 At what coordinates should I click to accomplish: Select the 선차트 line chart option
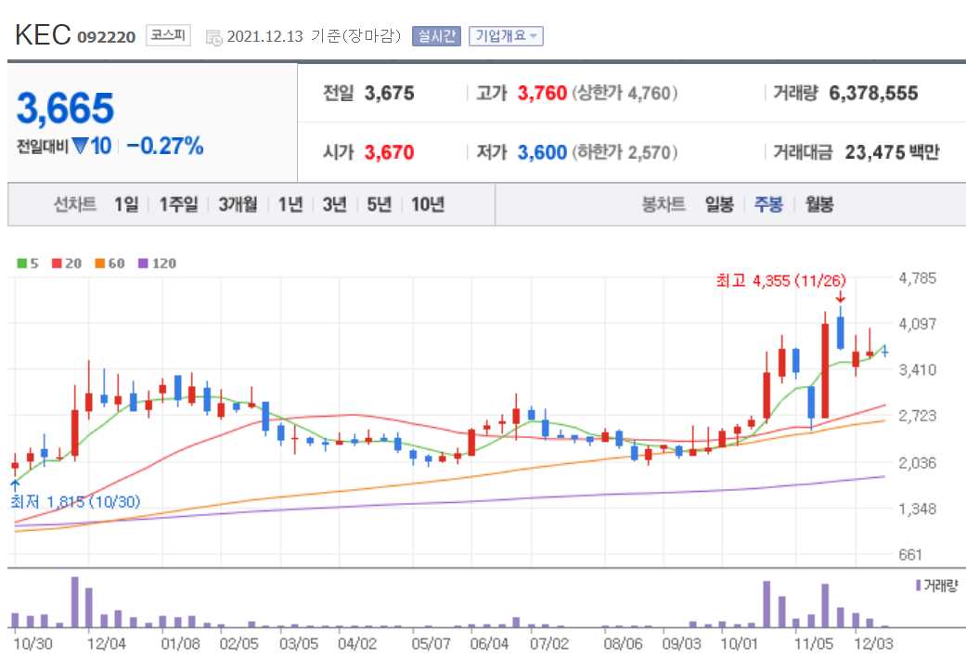click(74, 204)
